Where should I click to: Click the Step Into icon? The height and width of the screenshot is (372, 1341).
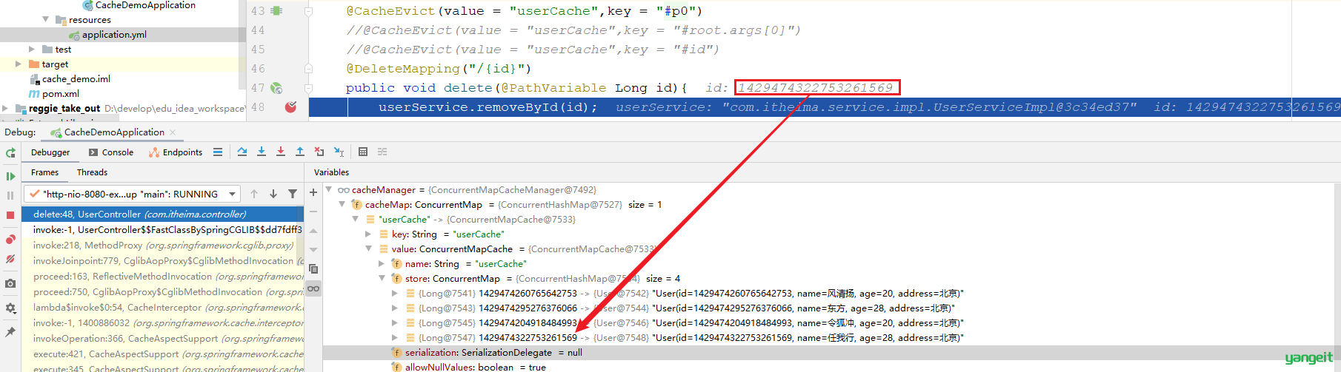pyautogui.click(x=262, y=152)
